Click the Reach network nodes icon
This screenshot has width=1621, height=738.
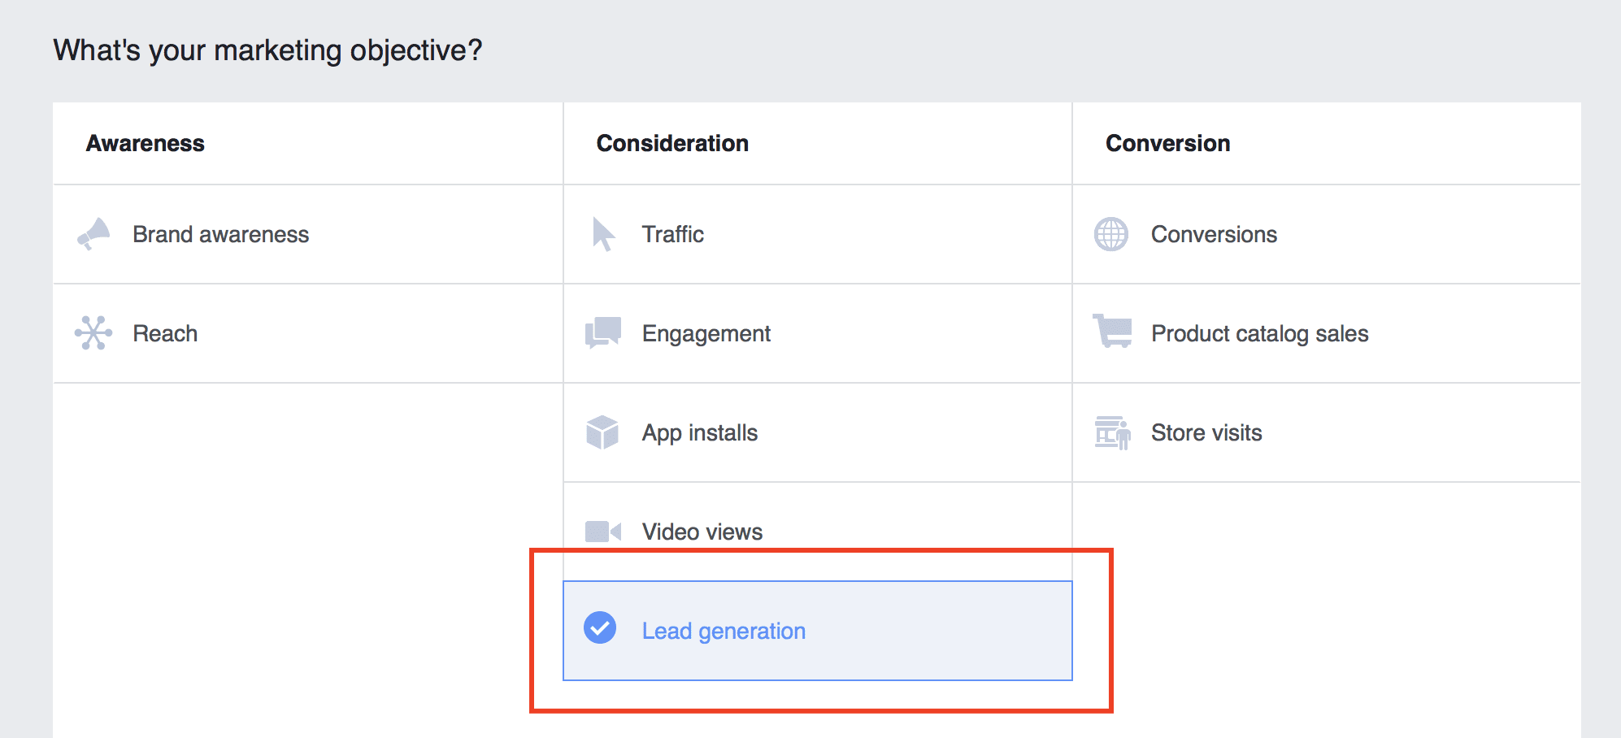coord(93,333)
